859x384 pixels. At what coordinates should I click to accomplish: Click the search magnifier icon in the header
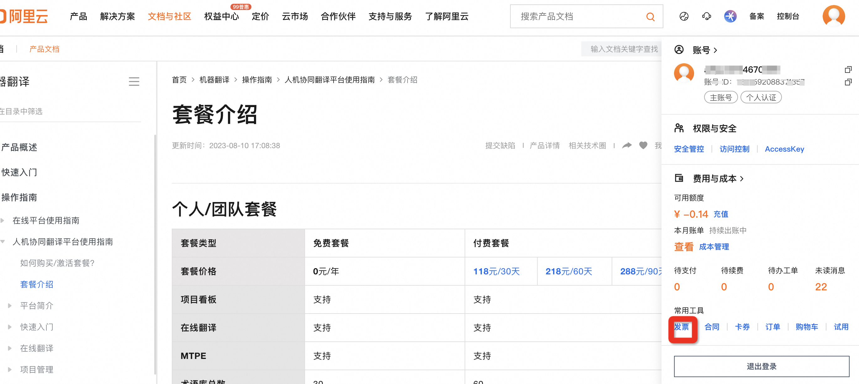point(650,16)
